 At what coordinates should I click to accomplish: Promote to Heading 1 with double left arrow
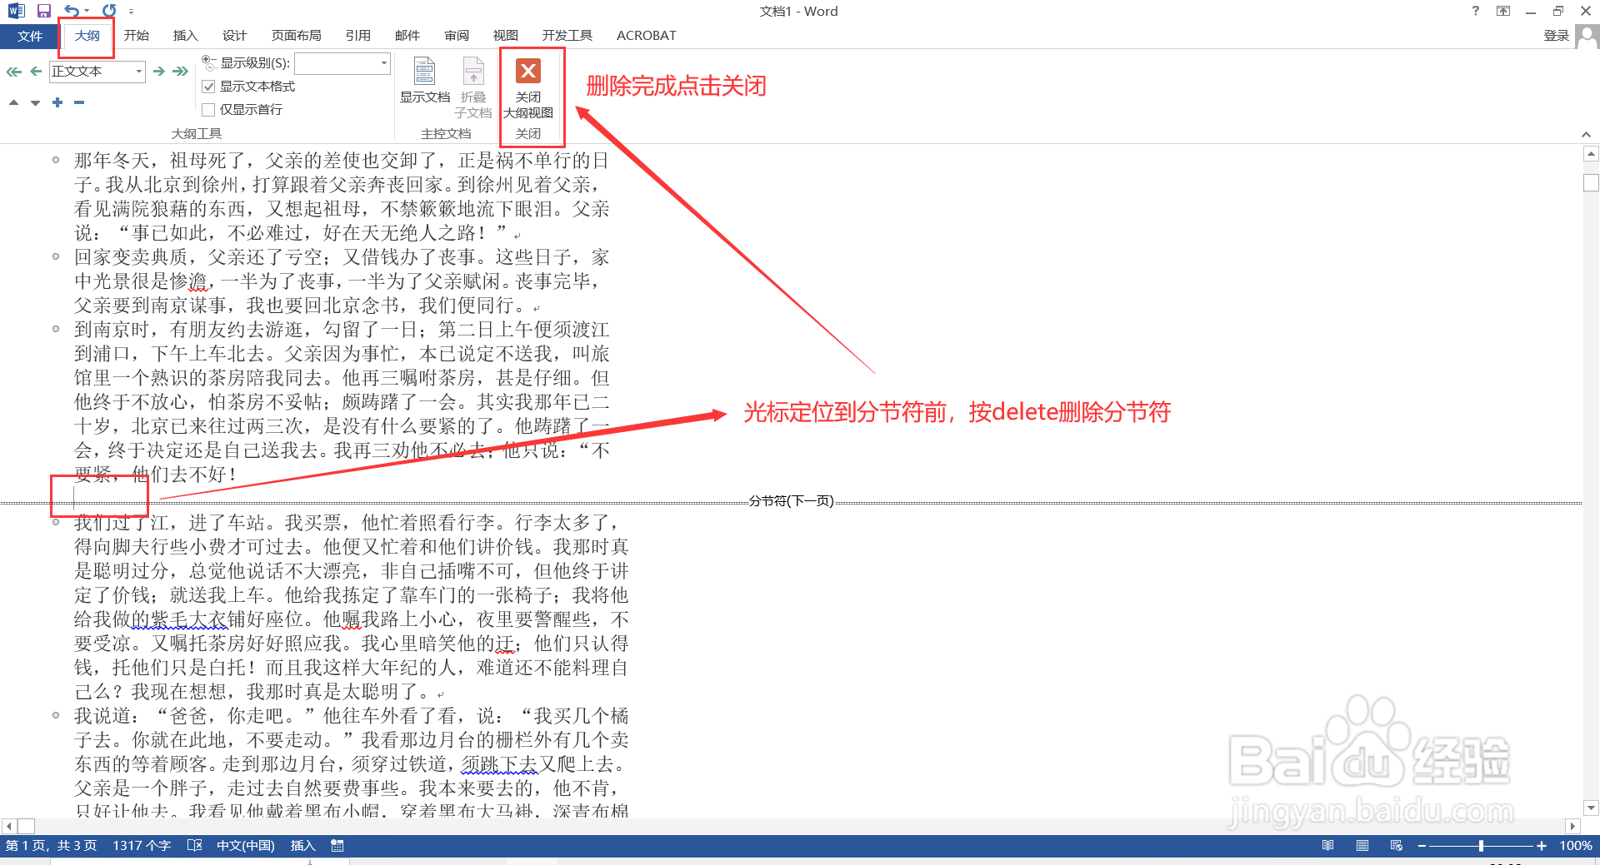tap(14, 72)
